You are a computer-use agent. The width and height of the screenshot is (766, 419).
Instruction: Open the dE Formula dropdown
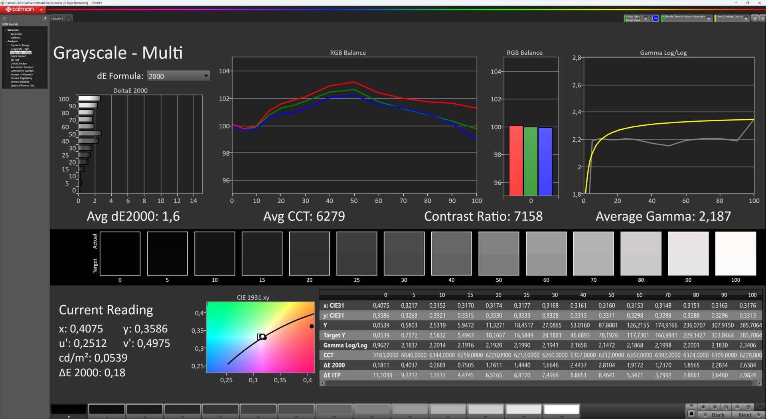click(178, 76)
